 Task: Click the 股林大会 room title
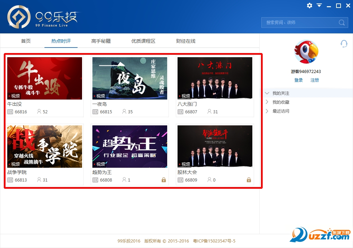(187, 172)
